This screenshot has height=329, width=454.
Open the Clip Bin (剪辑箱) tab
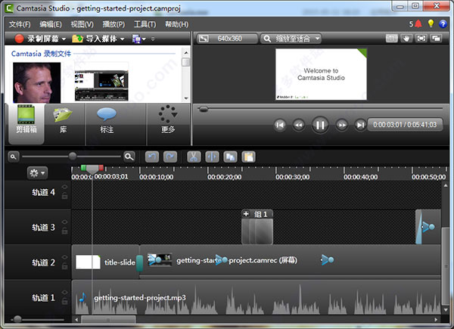(x=26, y=124)
